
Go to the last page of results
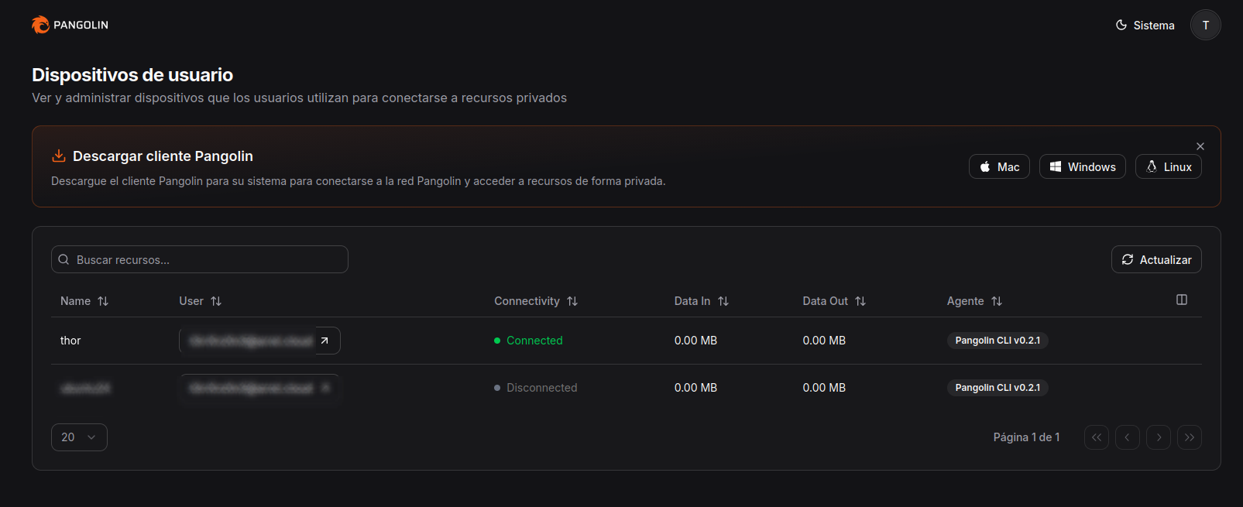[x=1189, y=437]
